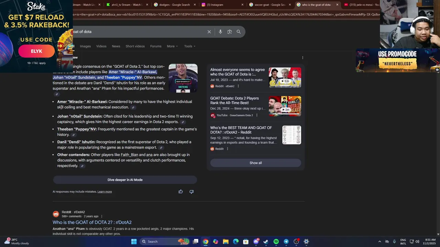Switch to the Images results tab
This screenshot has width=440, height=247.
[85, 46]
